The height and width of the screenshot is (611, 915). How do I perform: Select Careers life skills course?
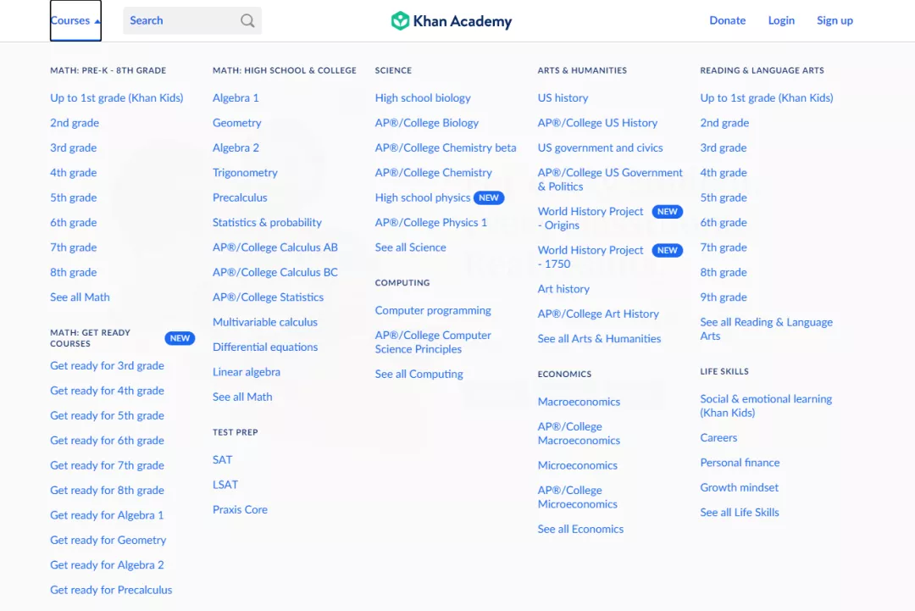point(718,437)
